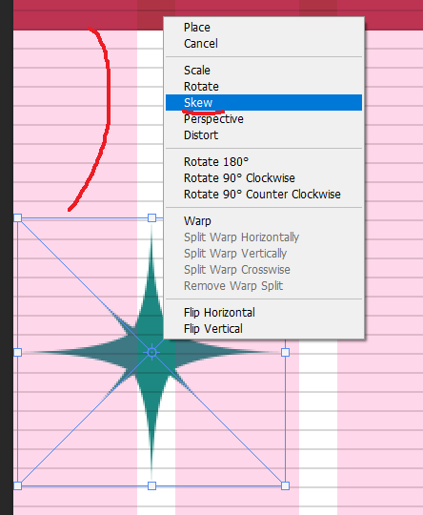Choose Place from the context menu

[x=264, y=28]
